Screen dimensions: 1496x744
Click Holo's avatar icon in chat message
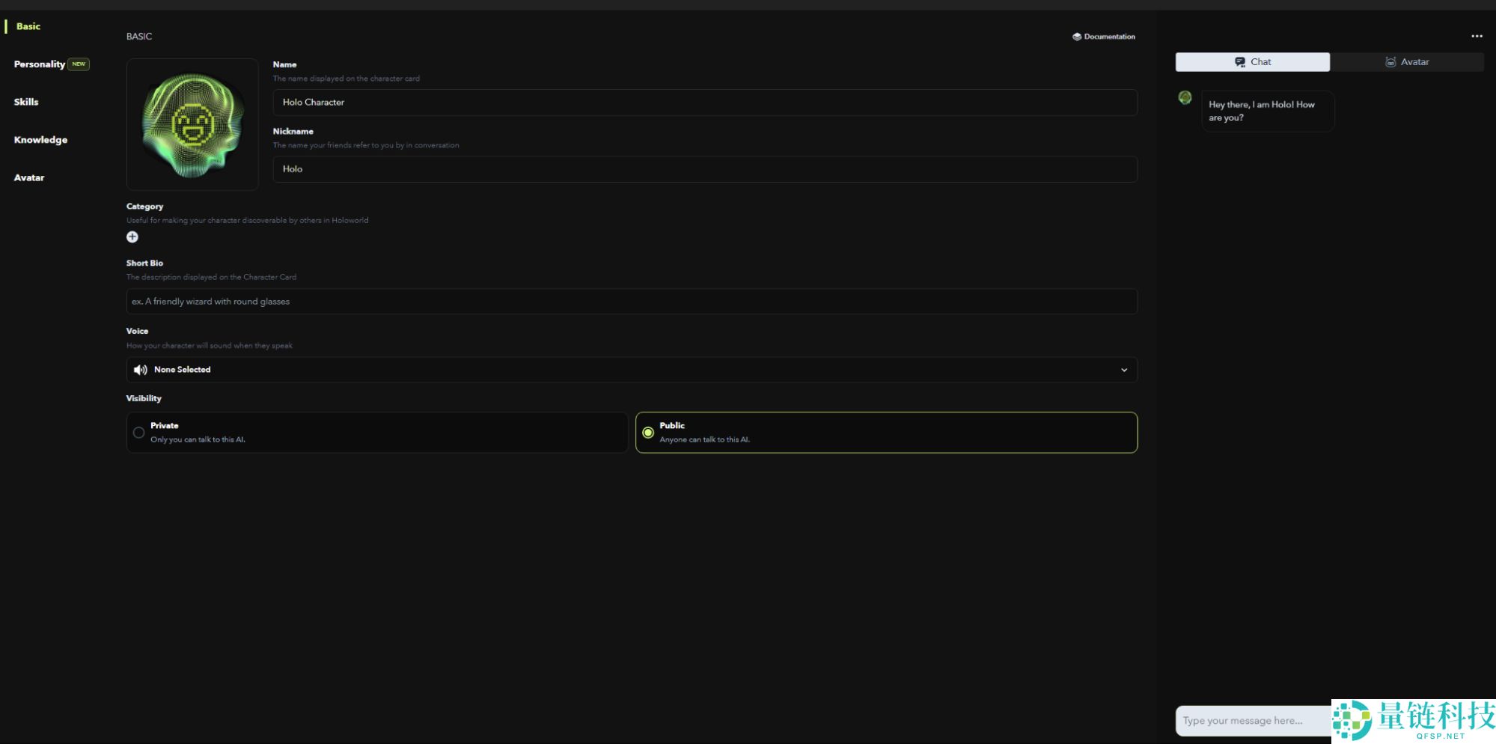point(1185,97)
